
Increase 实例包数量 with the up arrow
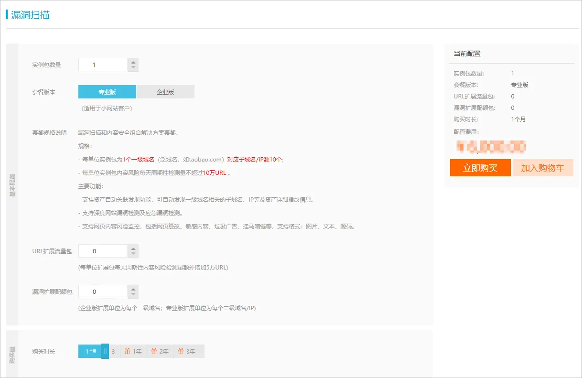coord(133,62)
